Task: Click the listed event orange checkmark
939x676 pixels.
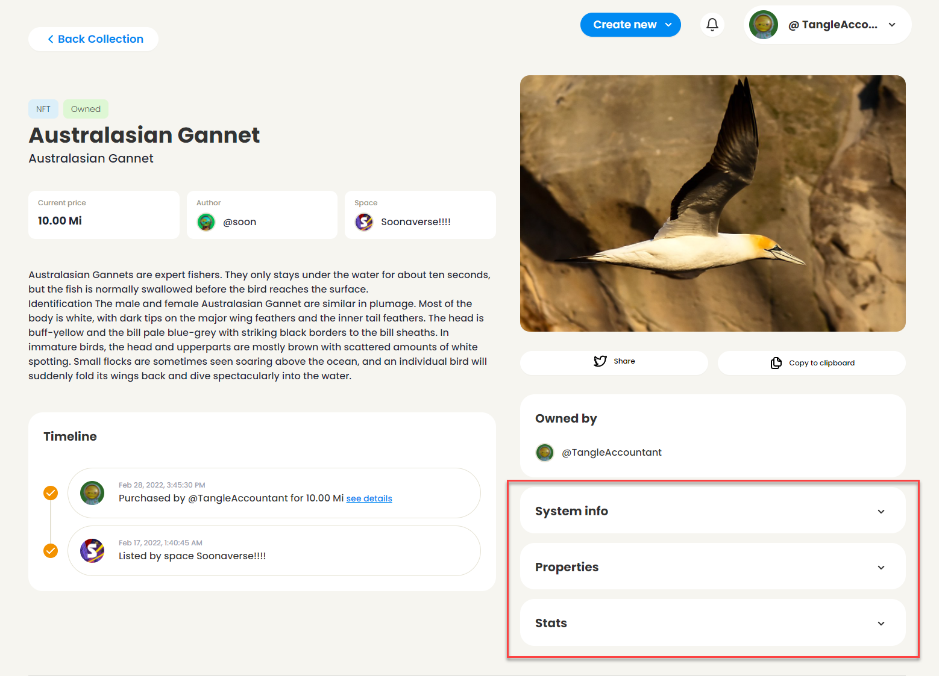Action: pos(51,551)
